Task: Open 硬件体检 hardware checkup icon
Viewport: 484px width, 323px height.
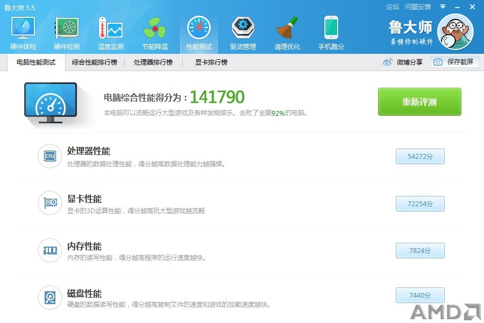Action: (23, 28)
